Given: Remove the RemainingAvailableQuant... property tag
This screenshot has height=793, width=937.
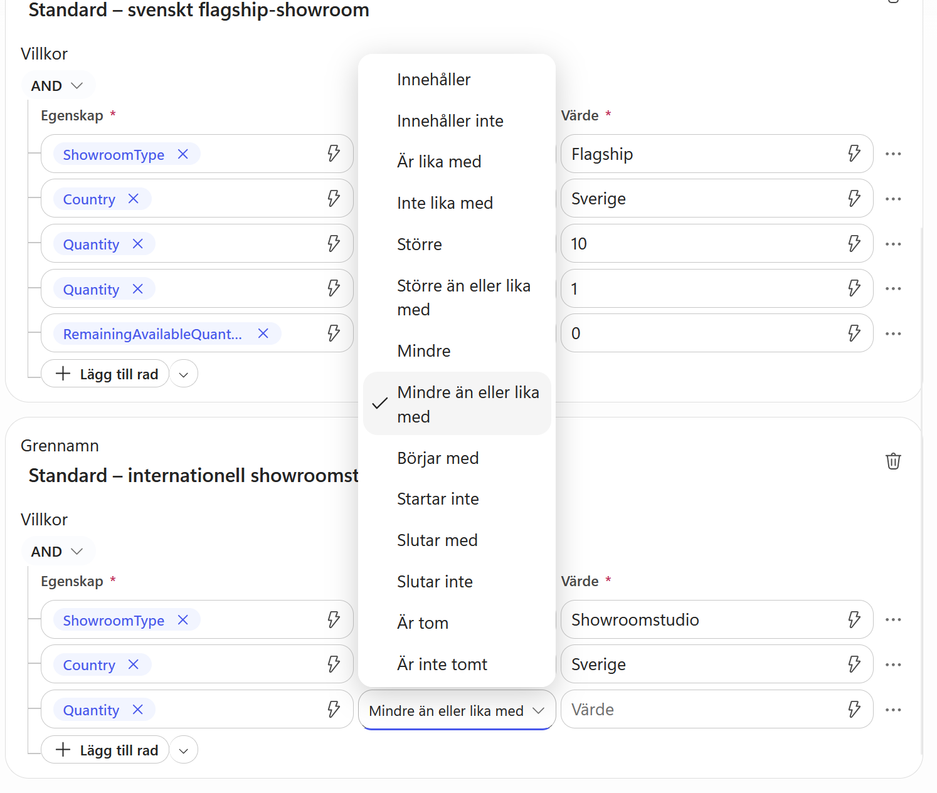Looking at the screenshot, I should click(x=263, y=333).
